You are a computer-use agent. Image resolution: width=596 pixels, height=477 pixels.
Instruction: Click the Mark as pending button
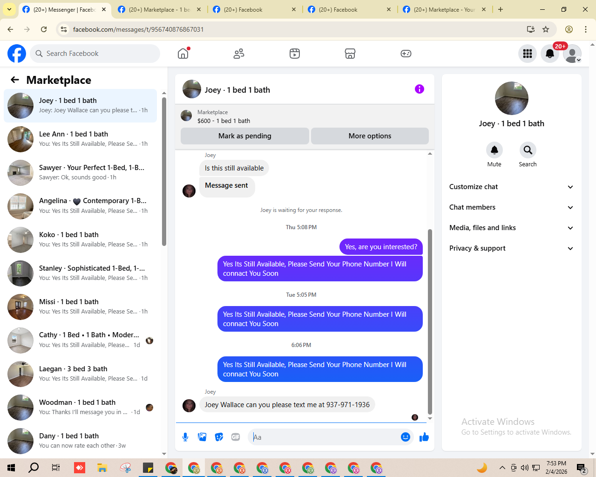pyautogui.click(x=245, y=136)
